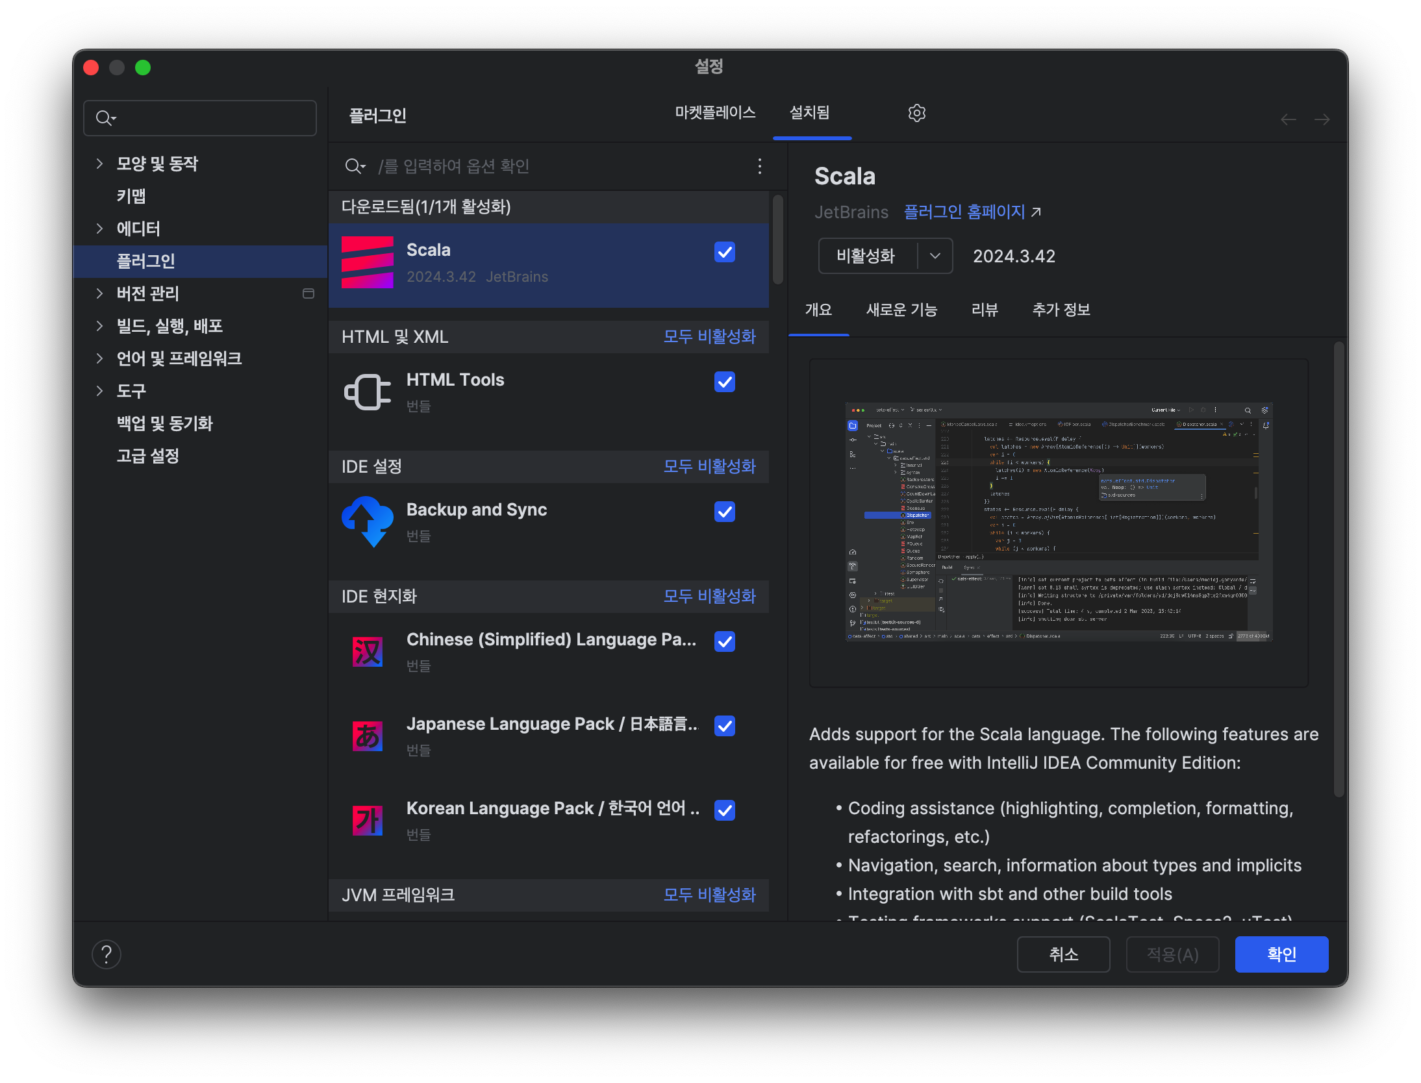The image size is (1421, 1083).
Task: Uncheck the Scala plugin checkbox
Action: tap(724, 252)
